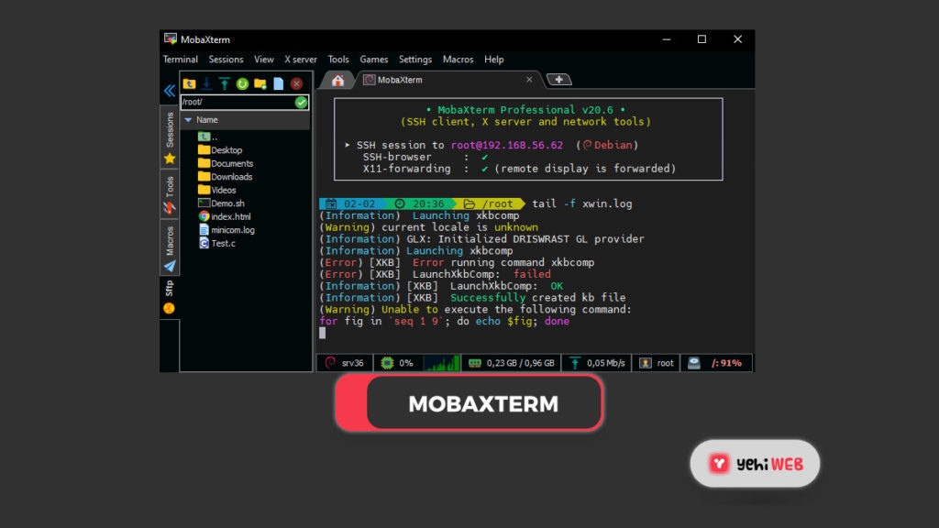939x528 pixels.
Task: Open the Macros side tab
Action: 170,247
